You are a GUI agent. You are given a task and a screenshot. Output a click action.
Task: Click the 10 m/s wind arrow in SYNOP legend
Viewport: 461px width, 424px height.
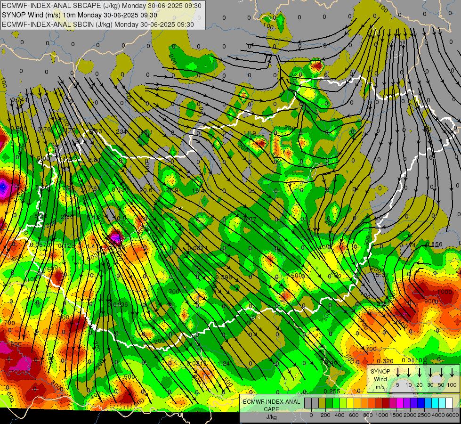point(409,372)
